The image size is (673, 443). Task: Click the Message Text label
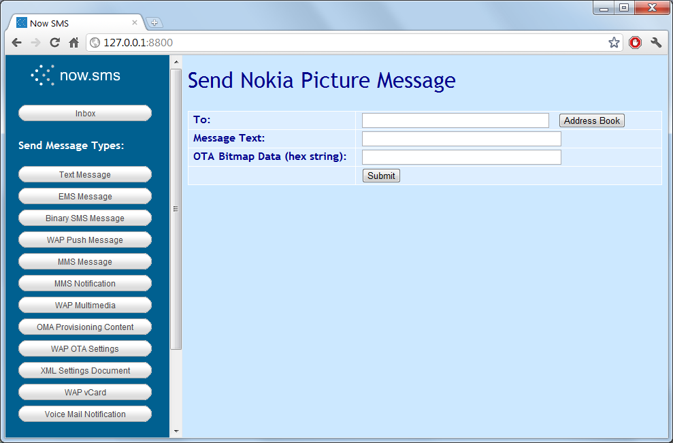[229, 138]
